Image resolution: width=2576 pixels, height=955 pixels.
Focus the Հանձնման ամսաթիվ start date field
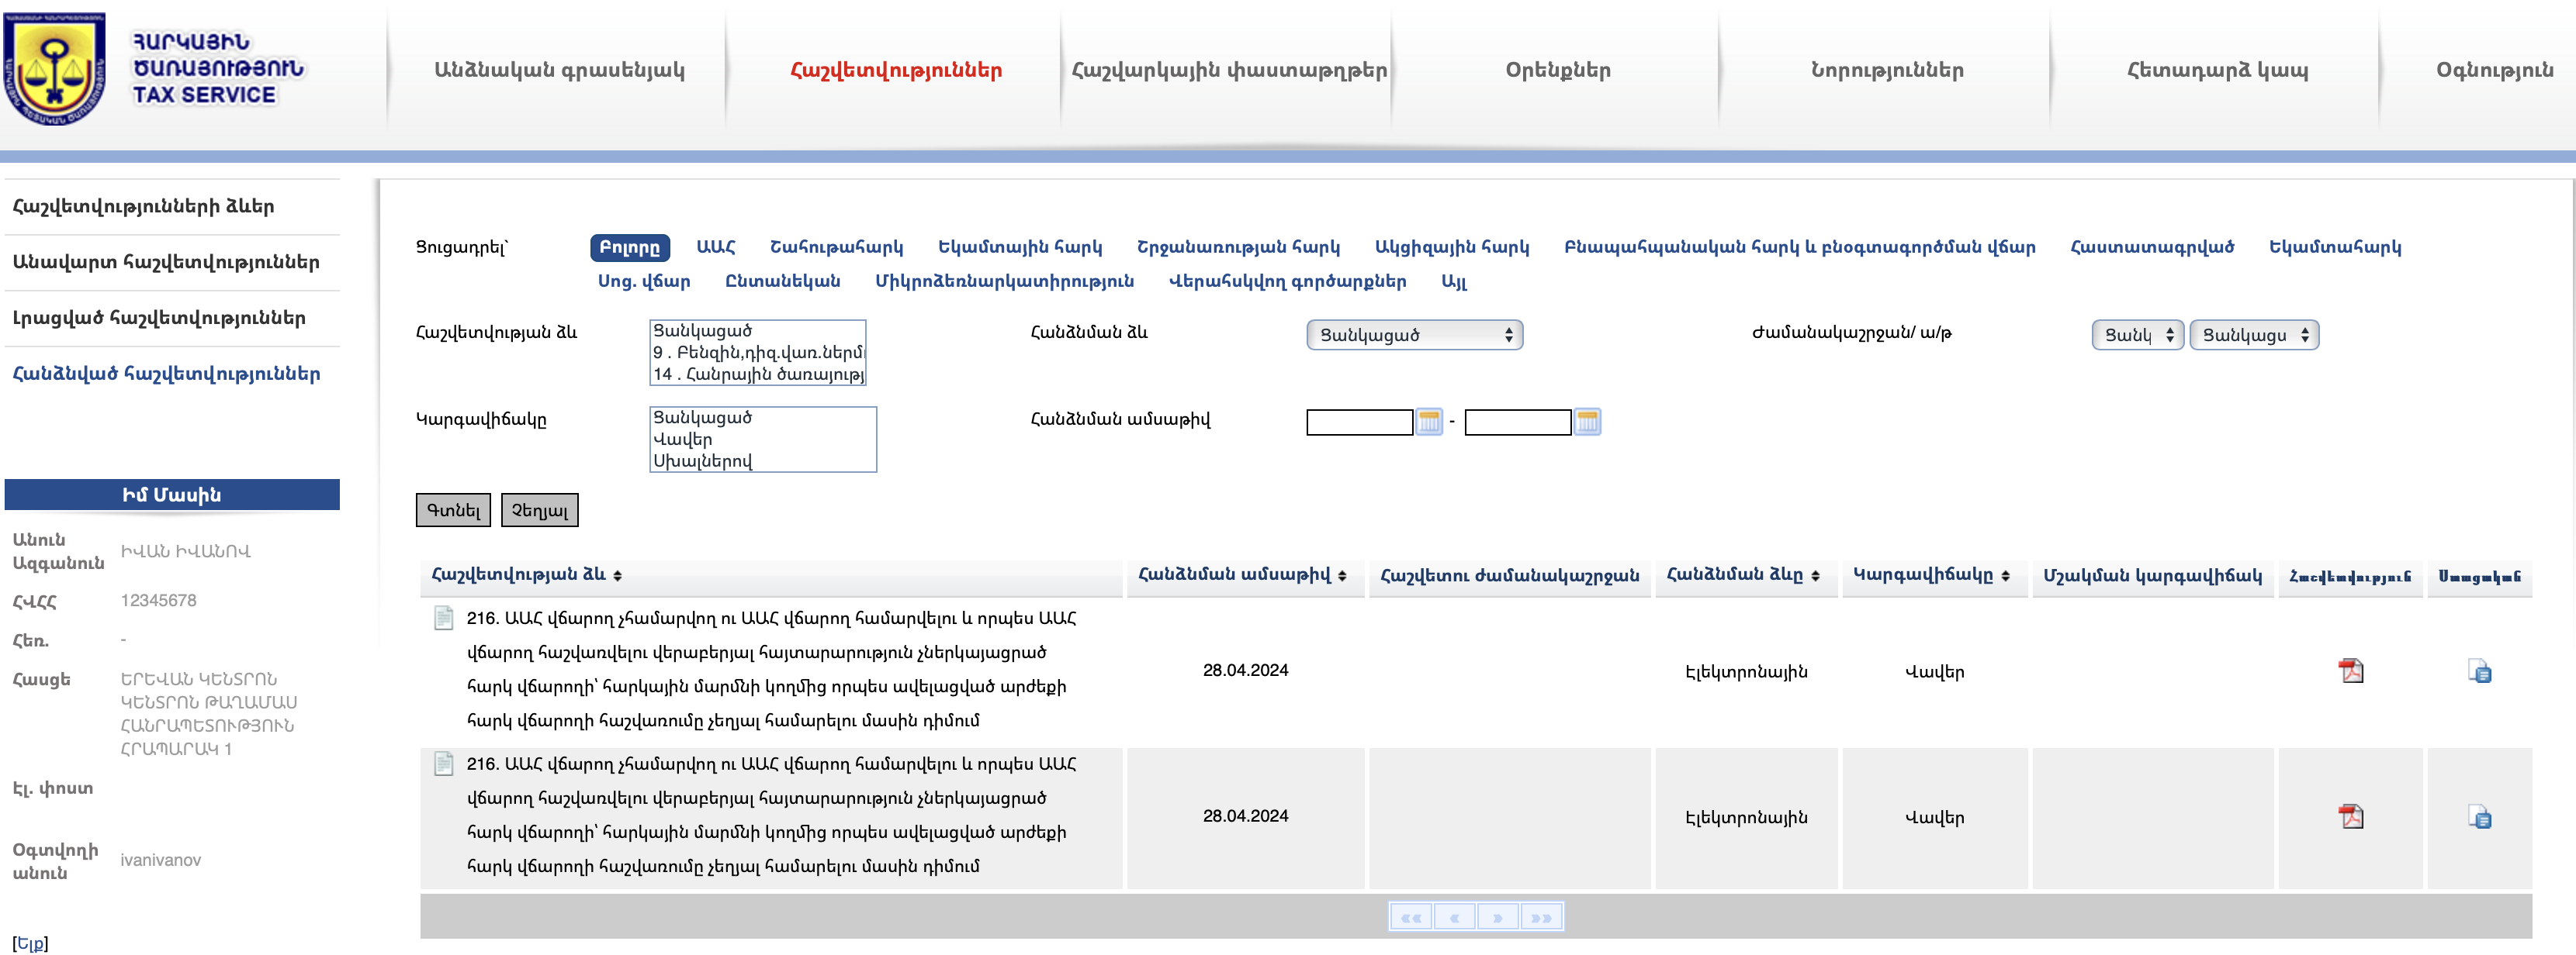1360,422
